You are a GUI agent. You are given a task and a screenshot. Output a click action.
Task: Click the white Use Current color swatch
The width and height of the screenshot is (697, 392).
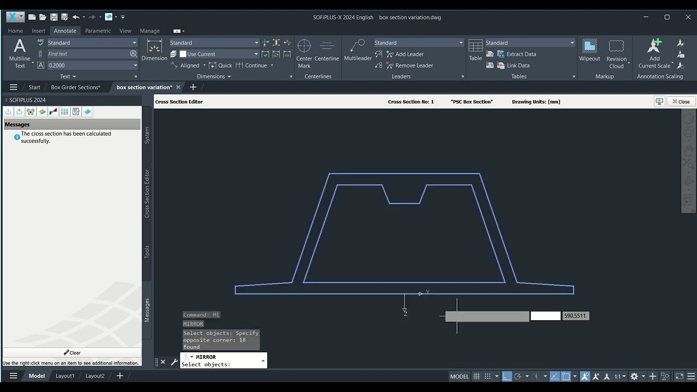[x=183, y=54]
